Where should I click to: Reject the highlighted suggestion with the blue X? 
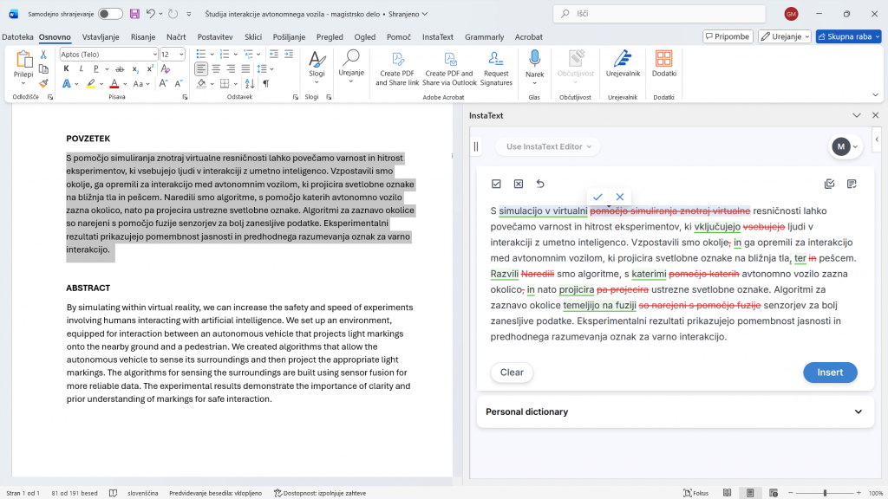point(619,198)
